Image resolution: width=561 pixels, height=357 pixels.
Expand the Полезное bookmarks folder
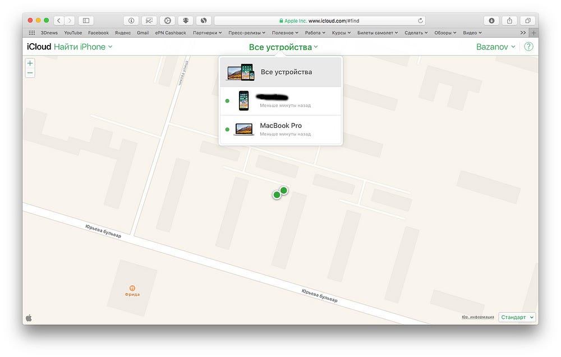(285, 33)
